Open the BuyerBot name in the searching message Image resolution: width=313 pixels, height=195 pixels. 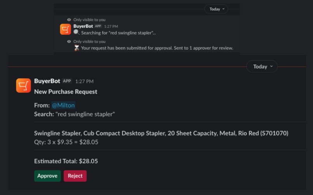[x=83, y=26]
